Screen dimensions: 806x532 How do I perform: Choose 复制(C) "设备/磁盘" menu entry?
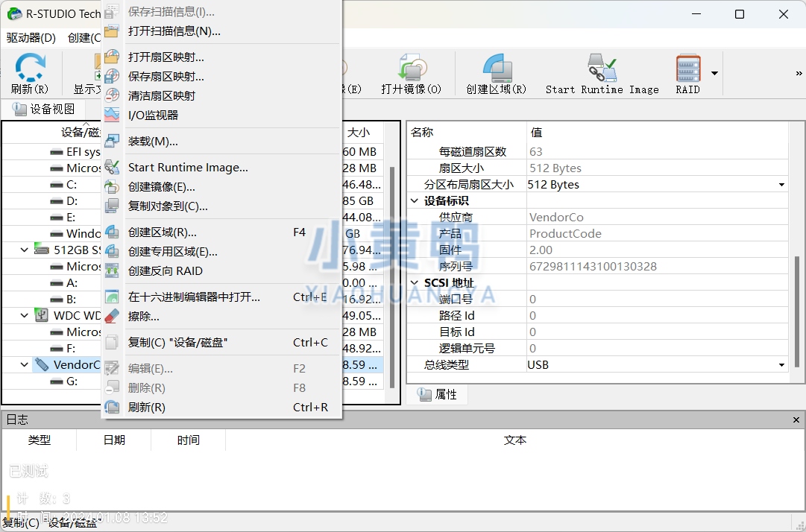click(x=222, y=343)
